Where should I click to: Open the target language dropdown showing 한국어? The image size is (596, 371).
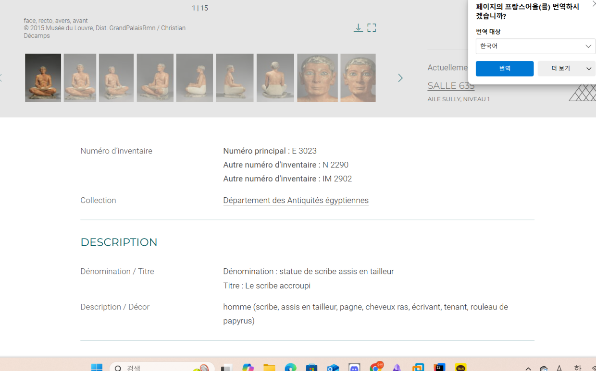(x=535, y=46)
